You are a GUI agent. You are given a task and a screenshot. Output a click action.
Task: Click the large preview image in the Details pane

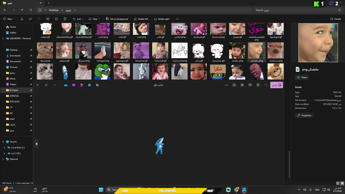[318, 43]
